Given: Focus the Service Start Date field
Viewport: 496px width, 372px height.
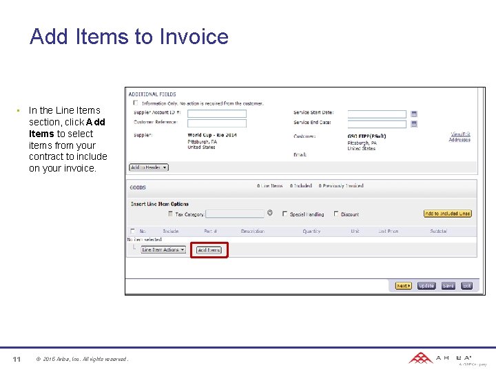Looking at the screenshot, I should tap(377, 114).
